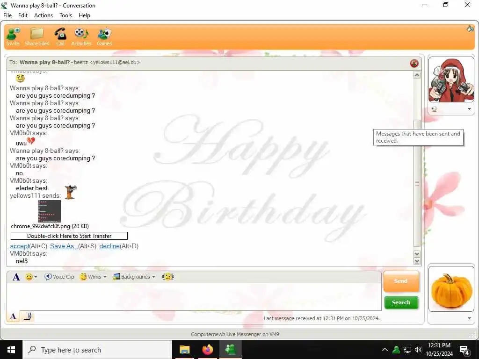Click the volume speaker tray icon

[418, 350]
